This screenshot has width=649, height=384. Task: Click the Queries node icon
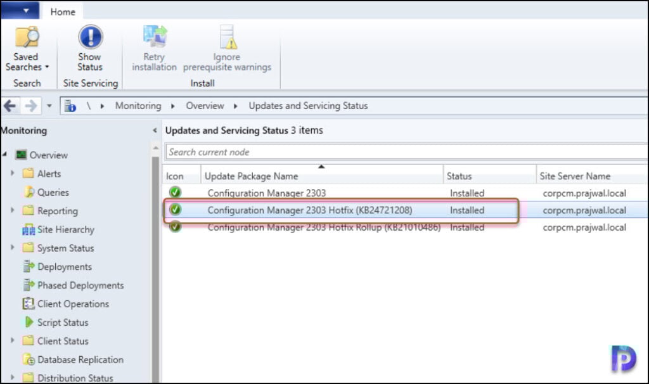(x=29, y=192)
